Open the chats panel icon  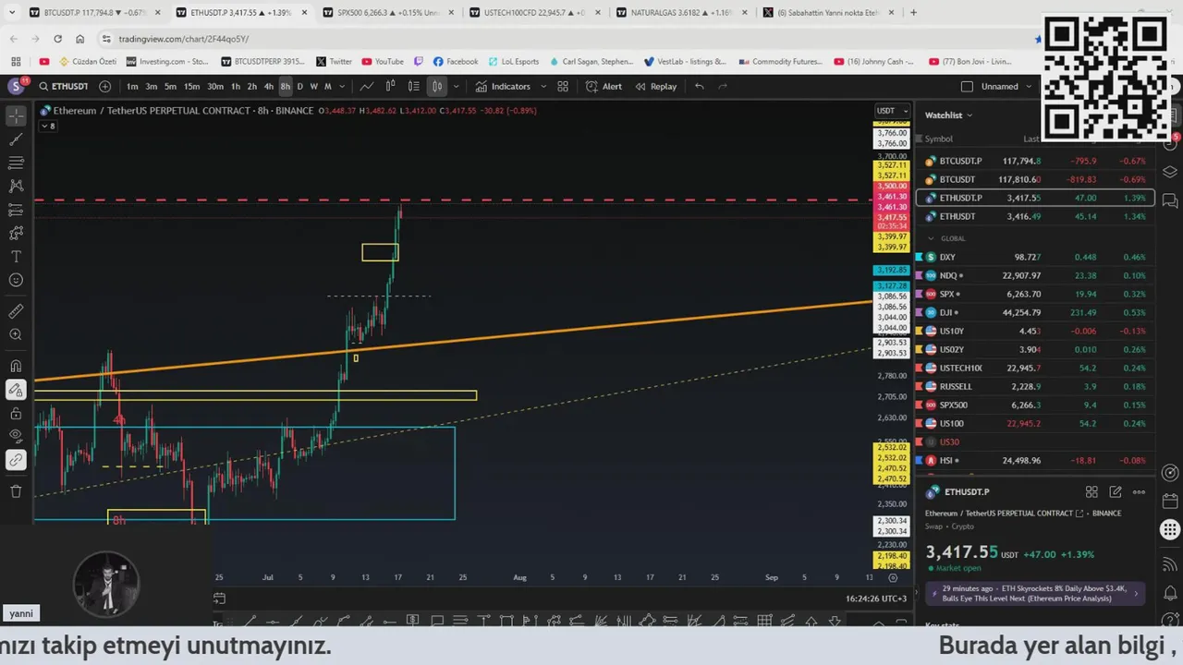[x=1169, y=199]
